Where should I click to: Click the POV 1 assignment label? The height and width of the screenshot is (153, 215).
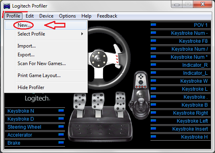[201, 25]
